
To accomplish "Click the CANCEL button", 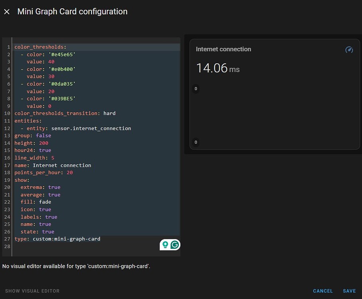I will 322,291.
